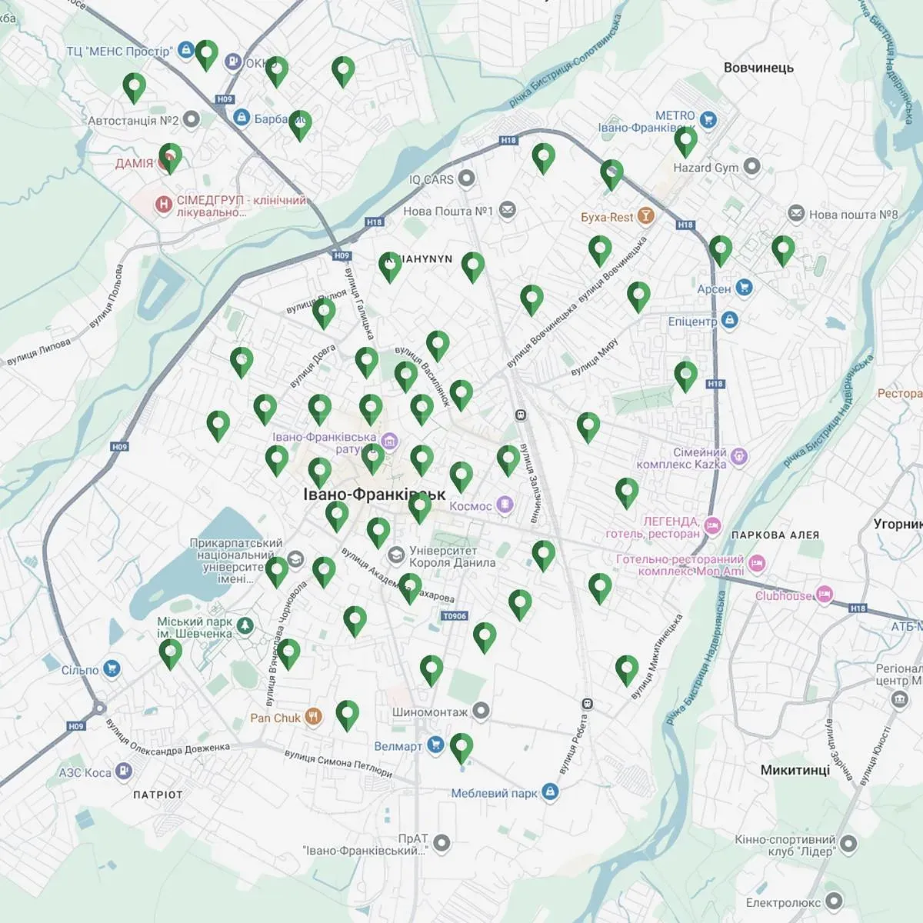The width and height of the screenshot is (923, 923).
Task: Click the СІМЕДГРУП hospital icon
Action: point(163,205)
